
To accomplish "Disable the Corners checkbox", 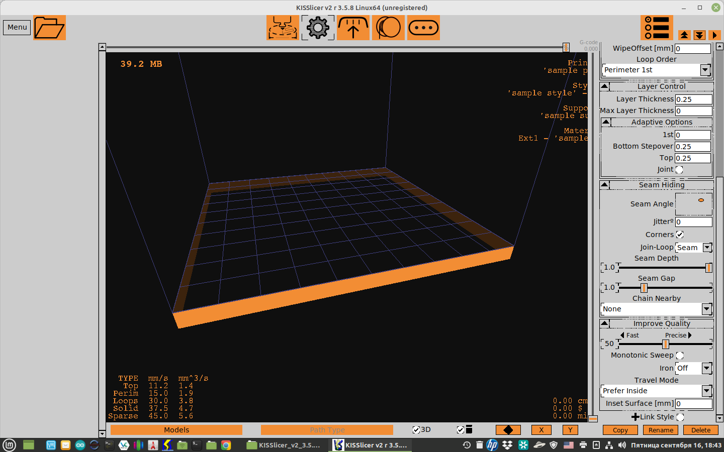I will tap(680, 235).
